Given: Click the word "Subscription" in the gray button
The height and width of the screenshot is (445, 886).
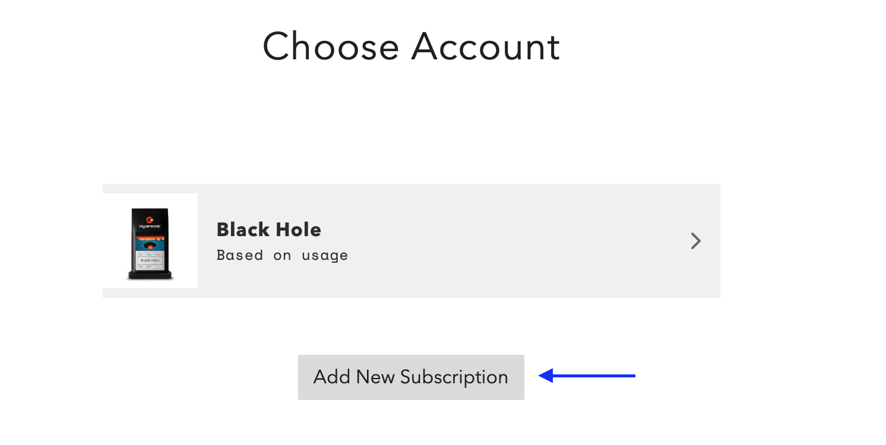Looking at the screenshot, I should point(454,377).
